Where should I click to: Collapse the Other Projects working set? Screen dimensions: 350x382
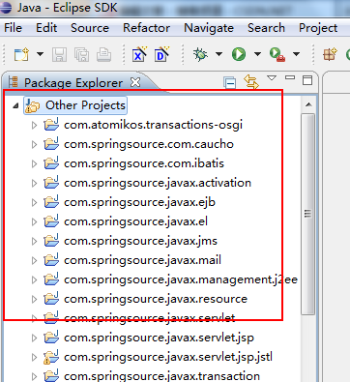click(x=15, y=105)
